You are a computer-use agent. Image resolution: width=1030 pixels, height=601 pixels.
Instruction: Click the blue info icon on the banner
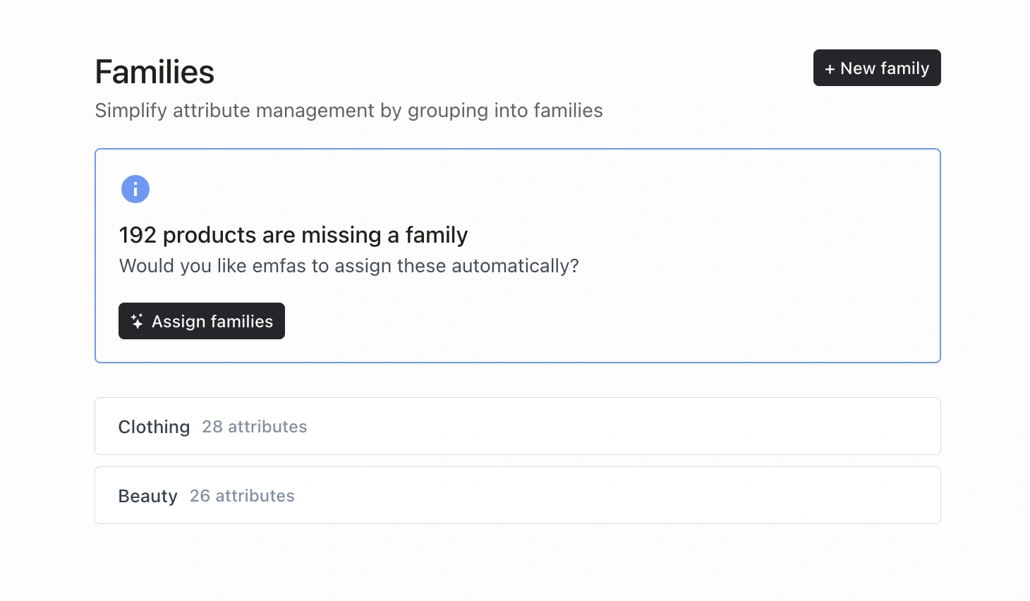click(x=135, y=189)
